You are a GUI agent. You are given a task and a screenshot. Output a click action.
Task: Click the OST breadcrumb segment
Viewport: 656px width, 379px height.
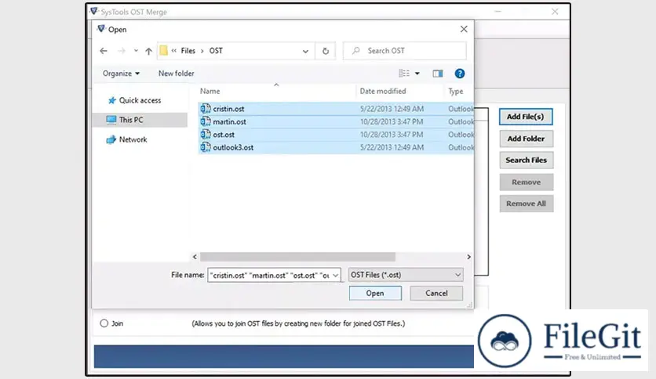pyautogui.click(x=216, y=50)
